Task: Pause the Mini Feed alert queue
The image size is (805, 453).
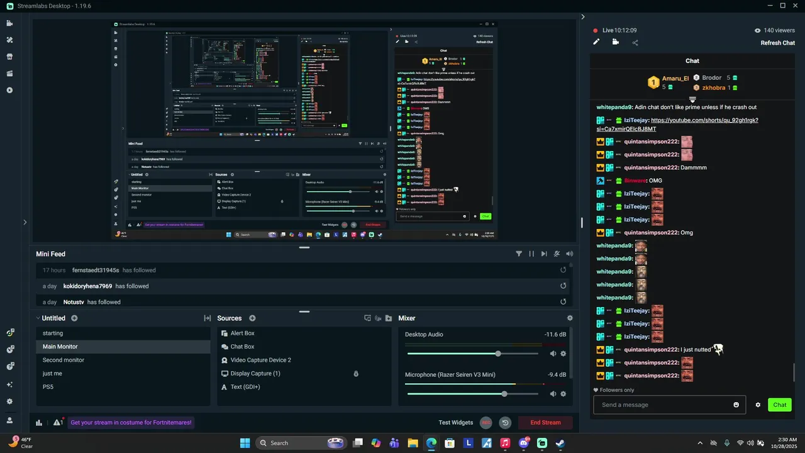Action: pos(531,254)
